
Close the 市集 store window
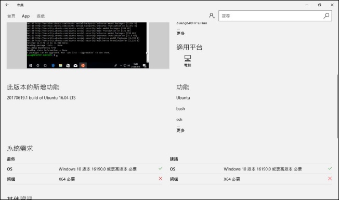click(x=332, y=5)
